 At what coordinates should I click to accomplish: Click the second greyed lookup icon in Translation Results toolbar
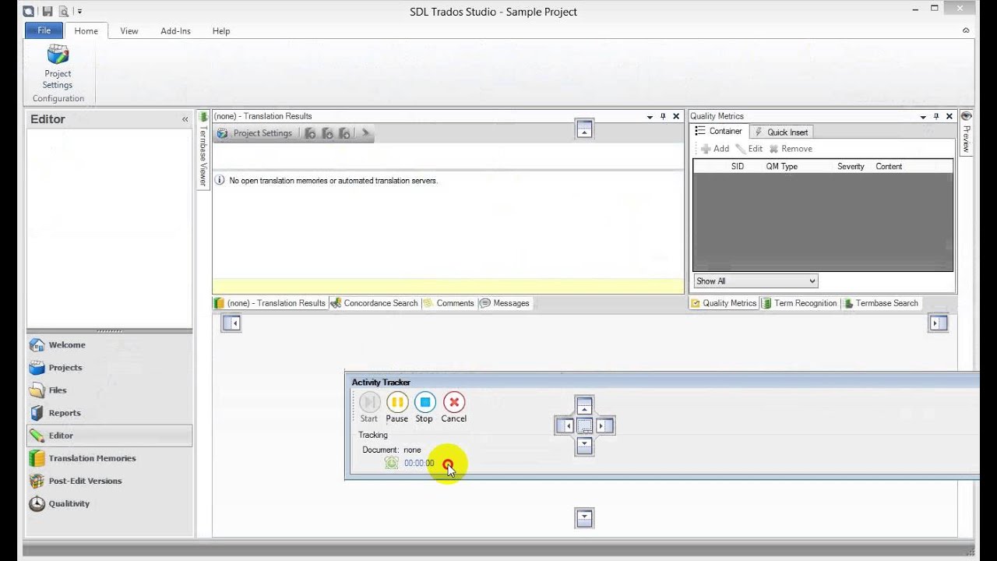click(x=327, y=133)
